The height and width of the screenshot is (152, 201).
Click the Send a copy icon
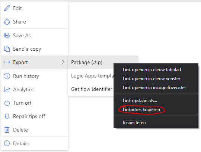[x=7, y=49]
